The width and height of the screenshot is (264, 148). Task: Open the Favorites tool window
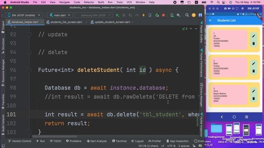pyautogui.click(x=3, y=102)
